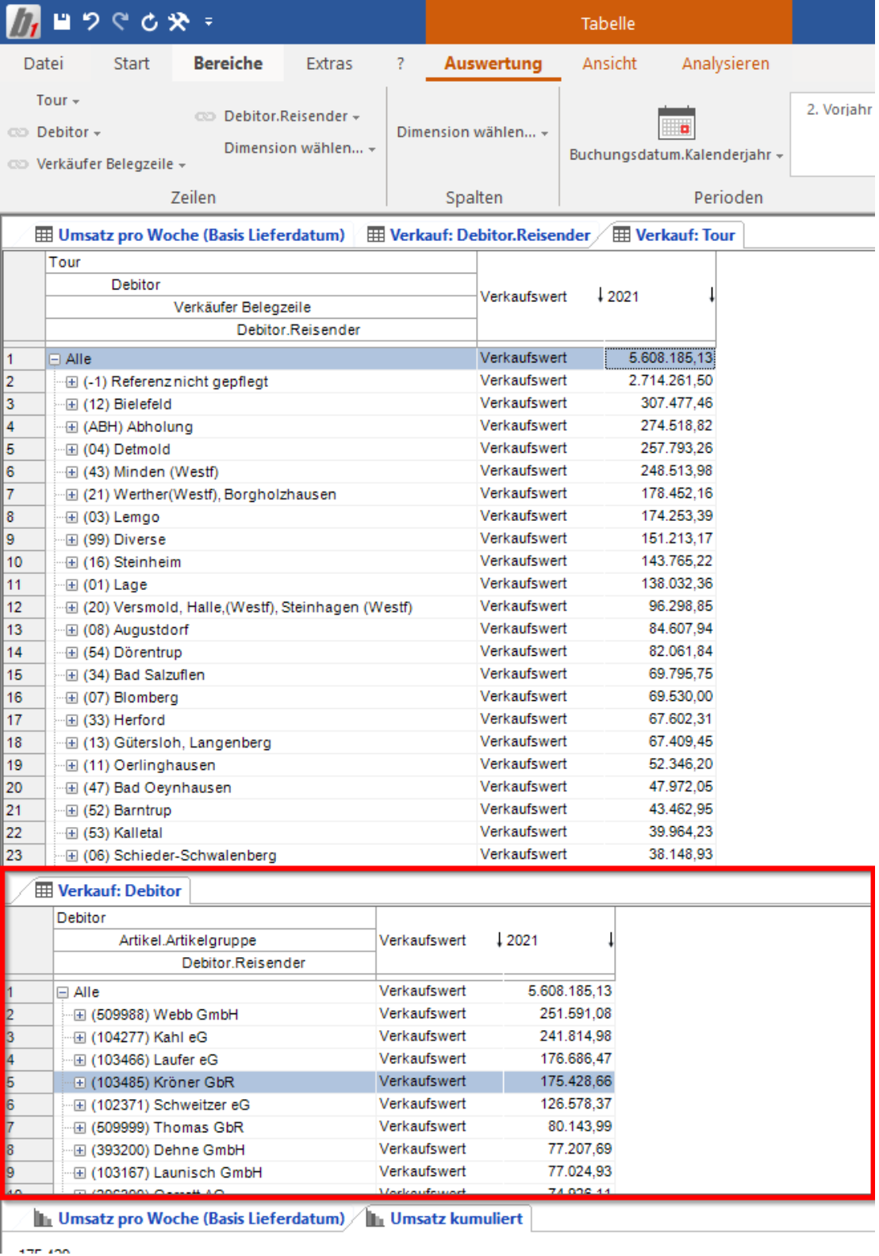Select the 2. Vorjahr period entry
The image size is (879, 1256).
[x=839, y=109]
